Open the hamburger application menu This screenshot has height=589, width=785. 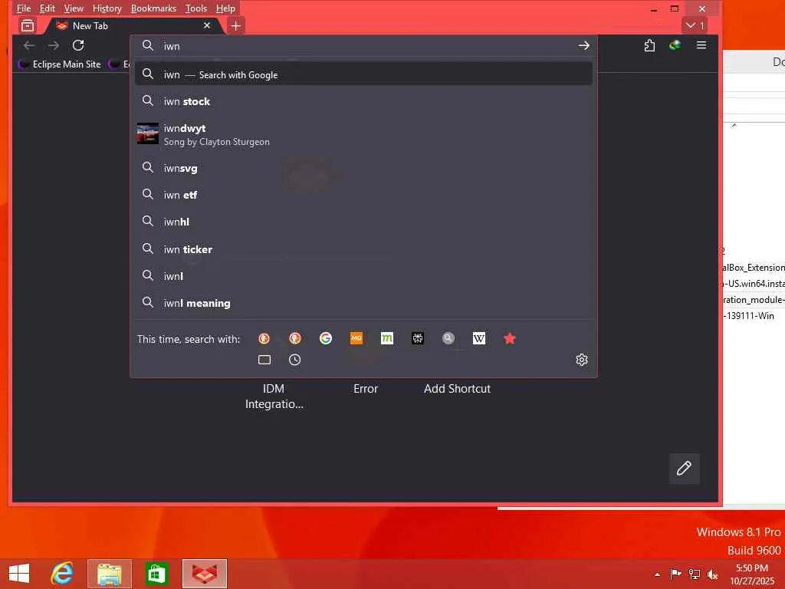(x=701, y=45)
